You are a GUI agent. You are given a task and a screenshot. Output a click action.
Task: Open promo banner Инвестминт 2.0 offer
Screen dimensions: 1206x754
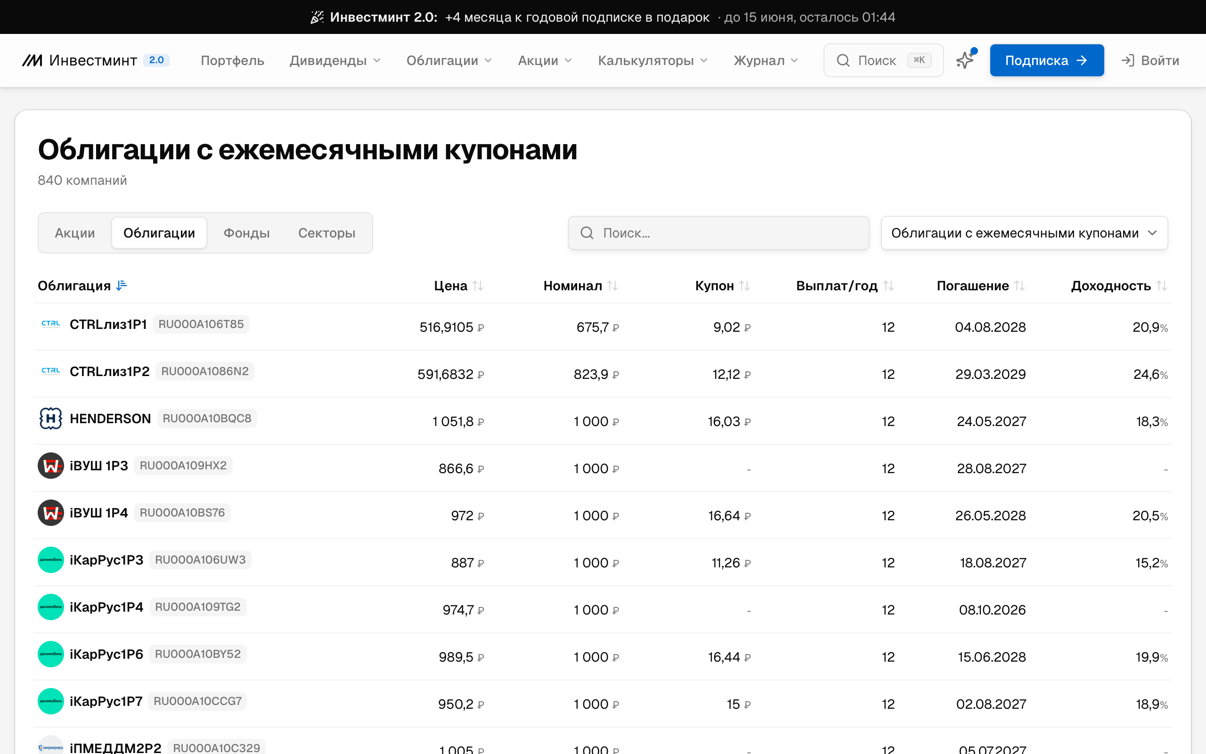[x=603, y=17]
